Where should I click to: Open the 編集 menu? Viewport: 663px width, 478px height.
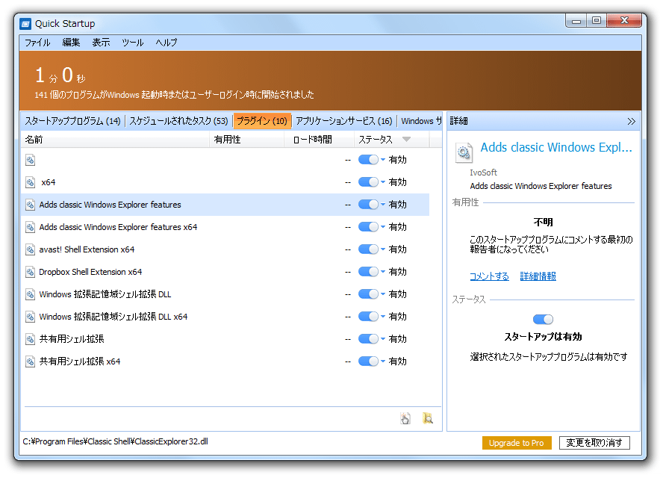click(71, 43)
